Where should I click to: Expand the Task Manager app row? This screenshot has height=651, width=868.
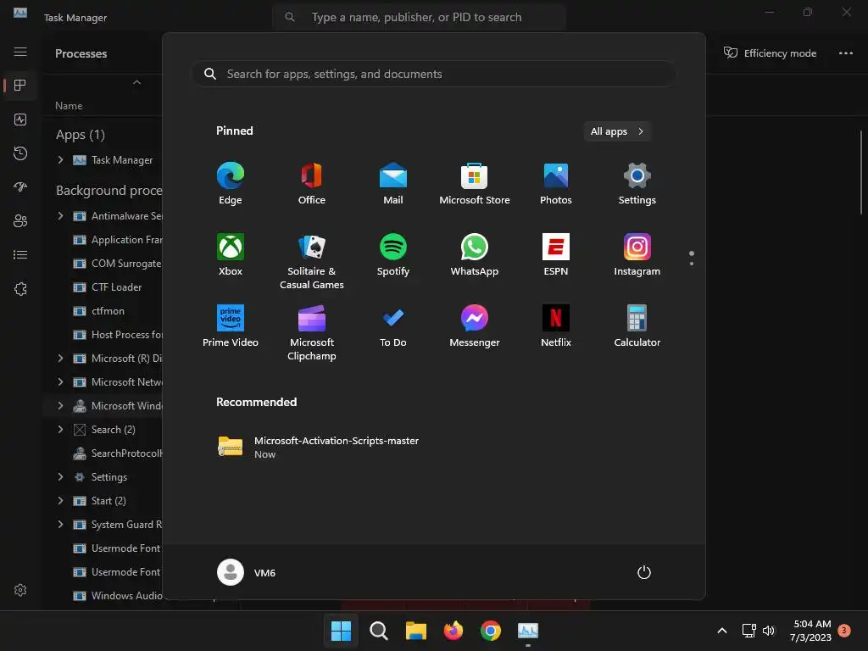(x=60, y=160)
